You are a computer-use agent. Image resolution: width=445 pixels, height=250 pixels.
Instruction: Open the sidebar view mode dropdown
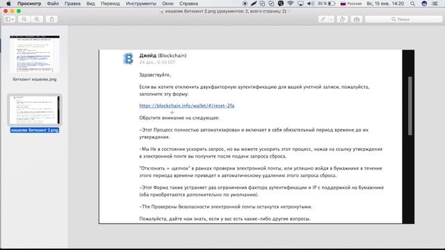[x=10, y=19]
